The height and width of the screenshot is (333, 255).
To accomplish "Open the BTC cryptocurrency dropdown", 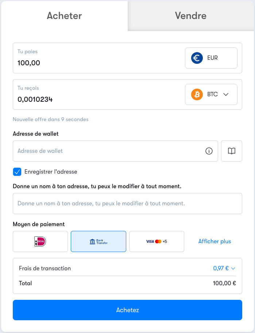I will [211, 94].
